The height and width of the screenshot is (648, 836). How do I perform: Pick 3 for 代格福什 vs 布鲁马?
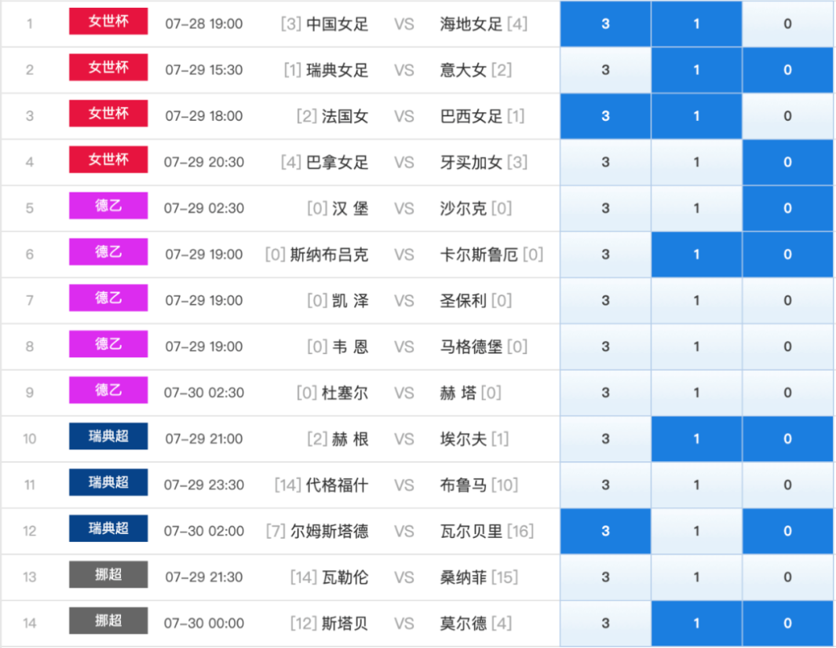point(605,485)
